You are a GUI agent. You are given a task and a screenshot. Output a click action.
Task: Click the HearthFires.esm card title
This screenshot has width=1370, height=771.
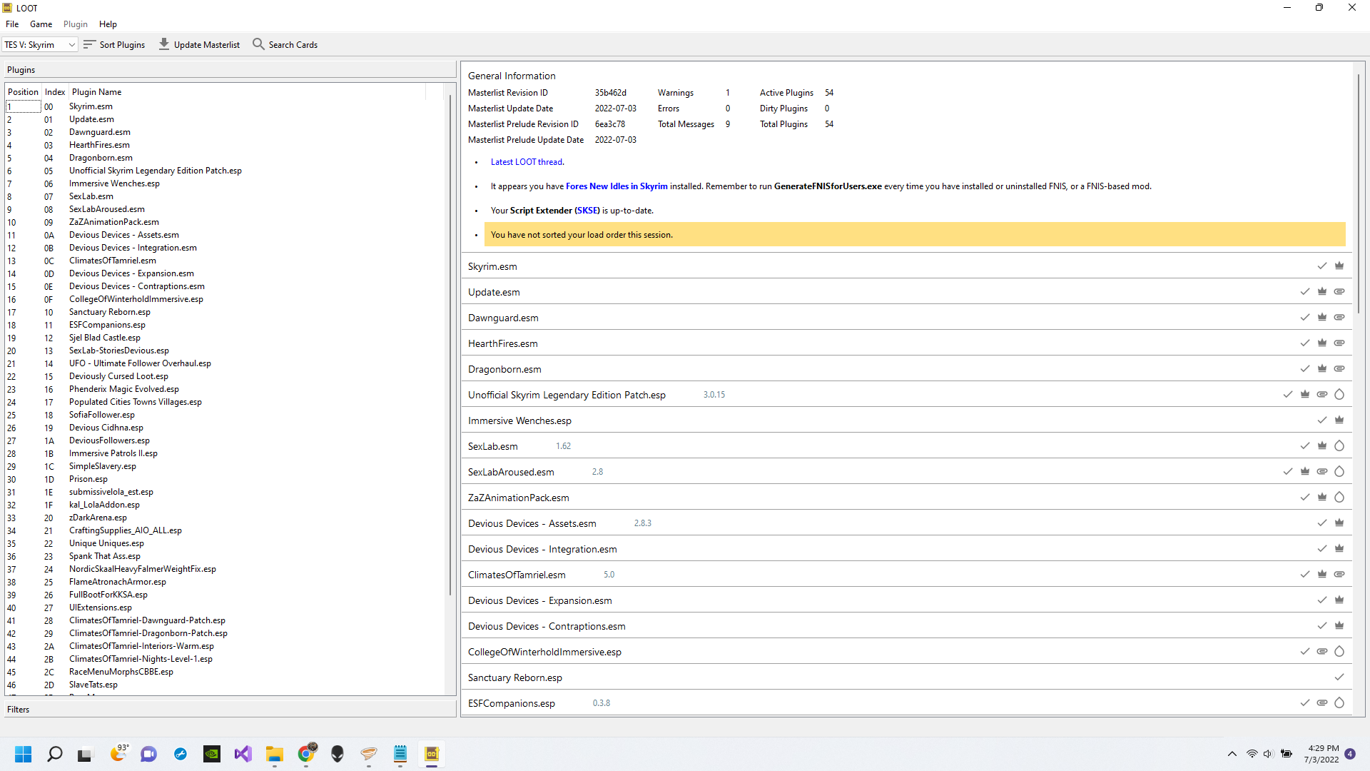click(x=503, y=343)
